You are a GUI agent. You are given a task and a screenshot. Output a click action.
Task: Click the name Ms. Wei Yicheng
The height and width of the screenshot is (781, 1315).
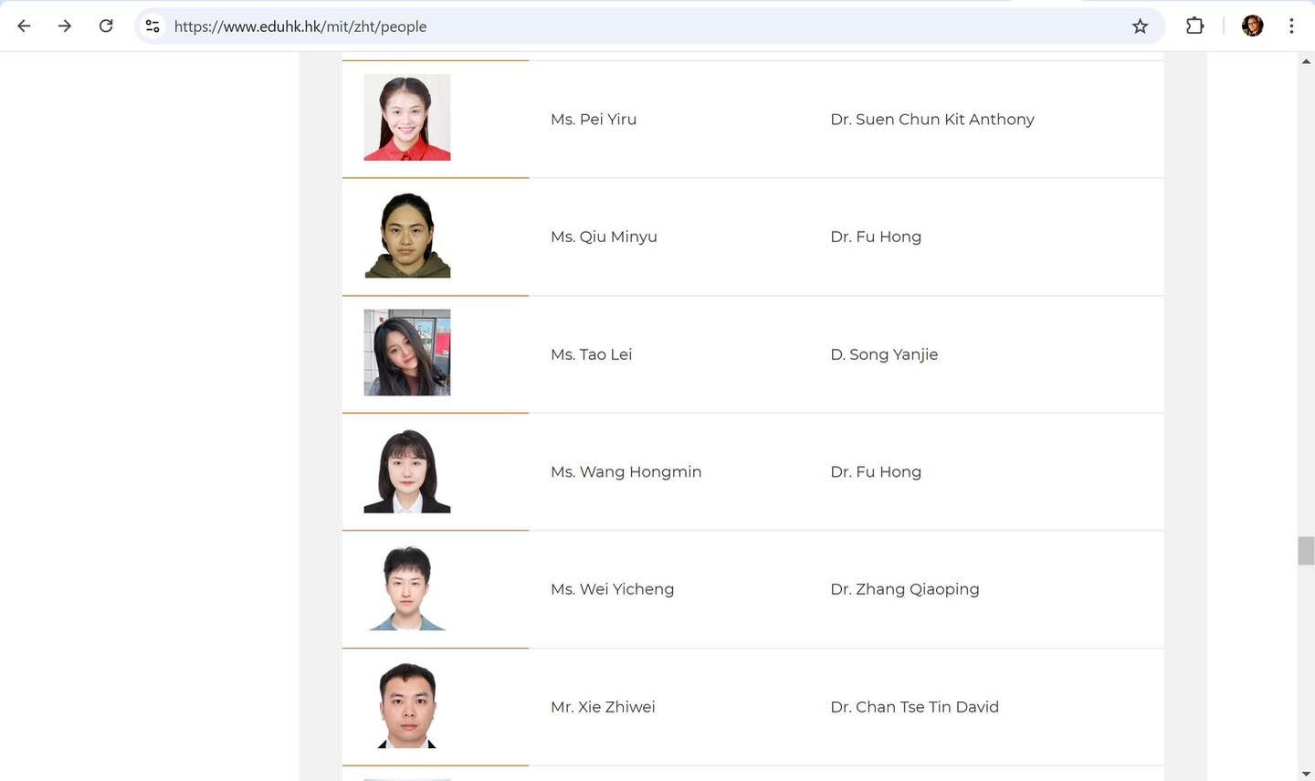coord(612,589)
